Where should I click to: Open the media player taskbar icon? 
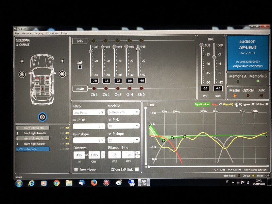coord(44,183)
